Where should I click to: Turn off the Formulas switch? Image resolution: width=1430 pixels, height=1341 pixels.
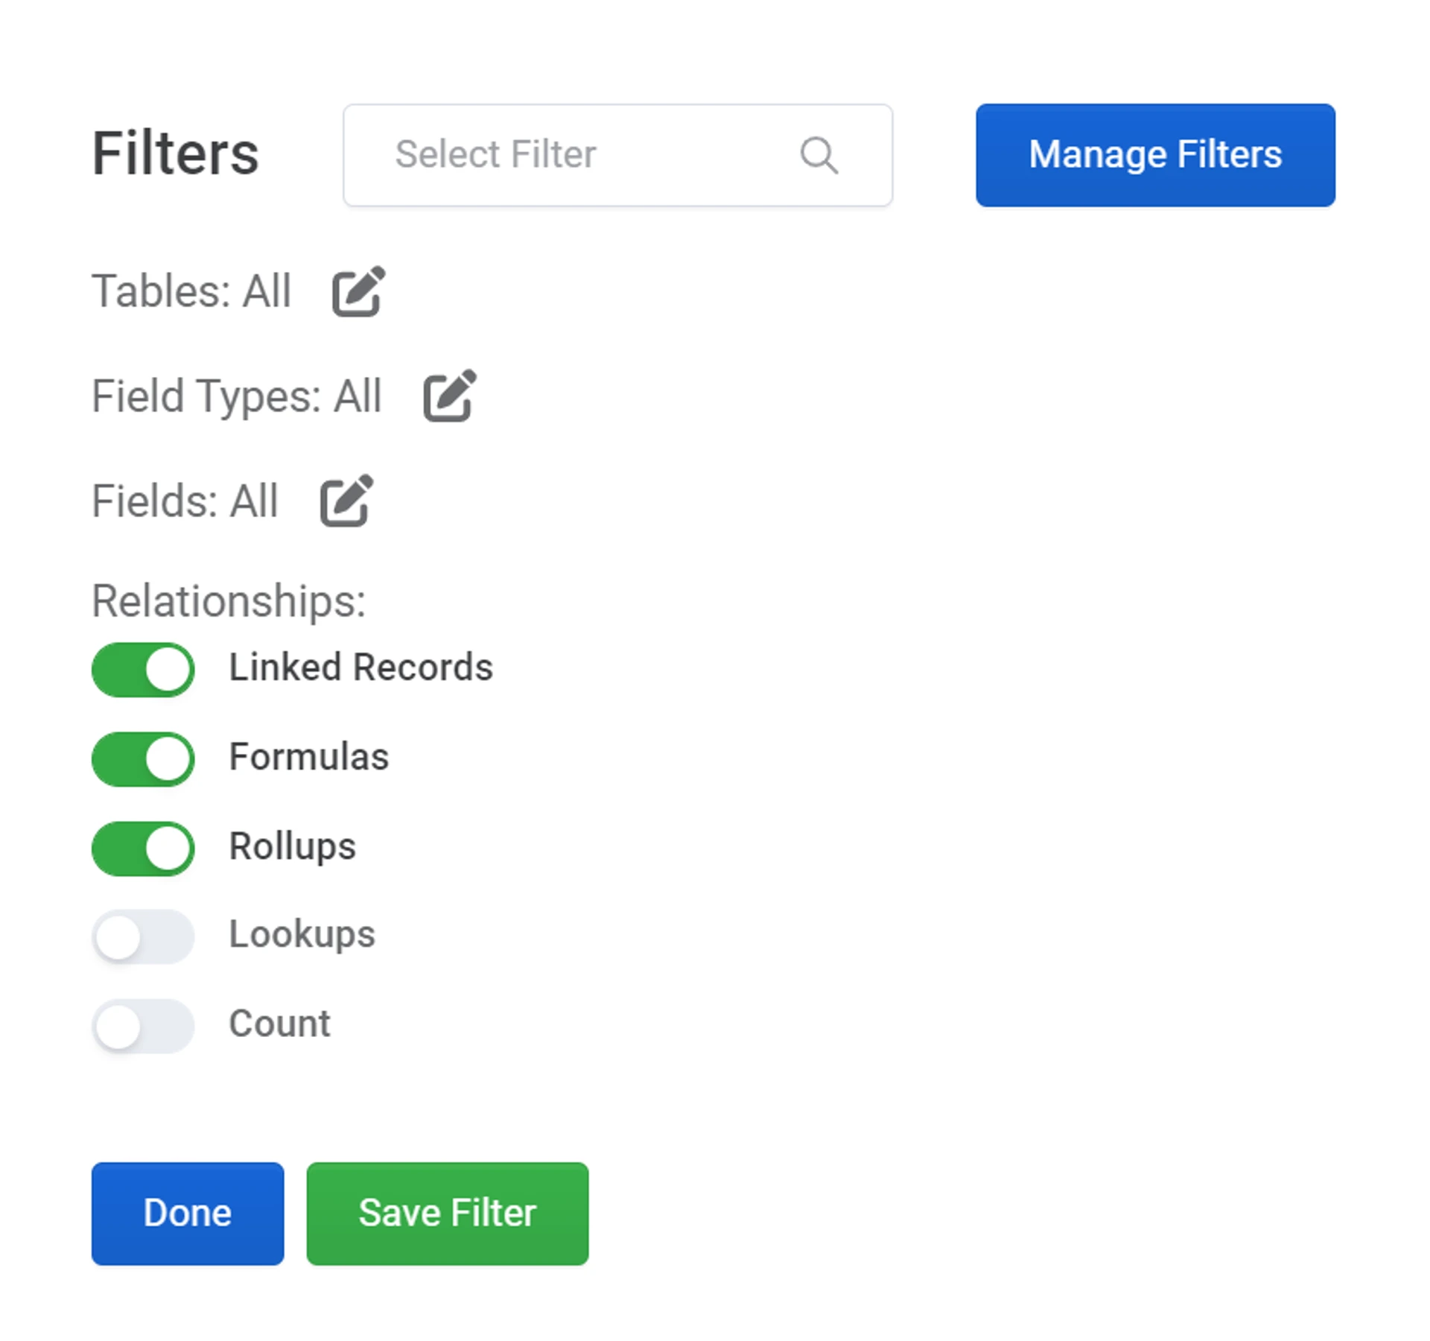pyautogui.click(x=143, y=758)
